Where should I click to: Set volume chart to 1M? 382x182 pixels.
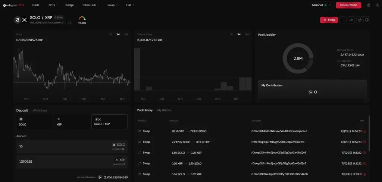[239, 35]
